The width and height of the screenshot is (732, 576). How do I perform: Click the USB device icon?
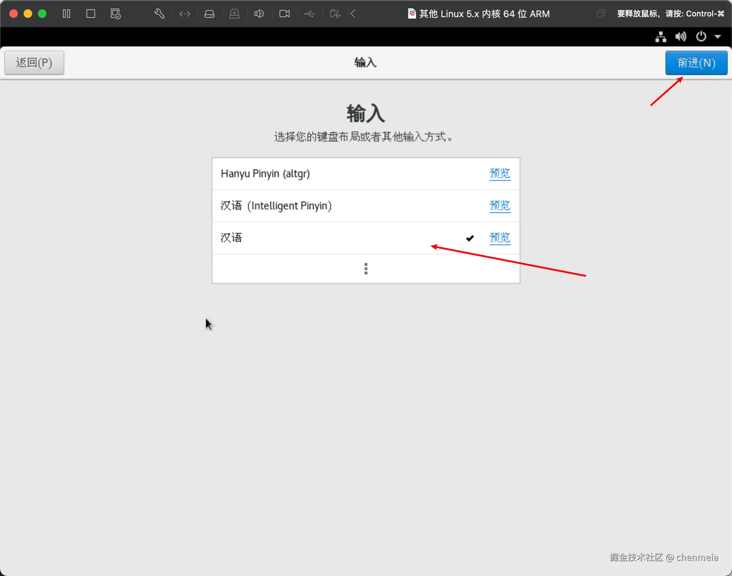click(x=310, y=14)
